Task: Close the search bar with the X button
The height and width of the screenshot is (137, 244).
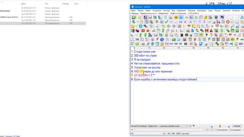Action: tap(132, 130)
